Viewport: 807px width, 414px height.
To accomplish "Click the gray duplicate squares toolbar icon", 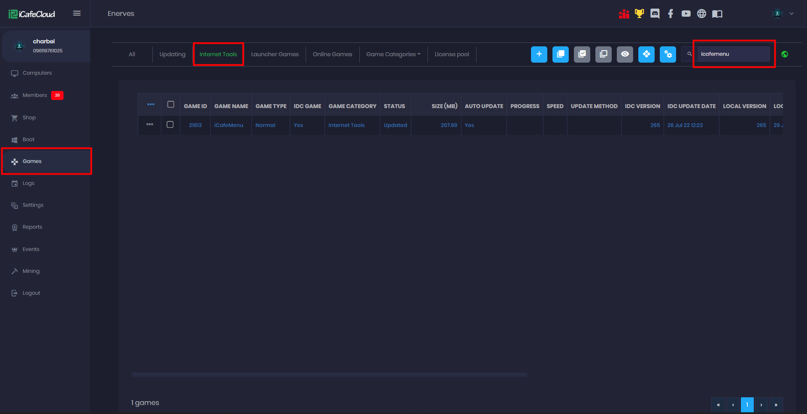I will point(604,54).
